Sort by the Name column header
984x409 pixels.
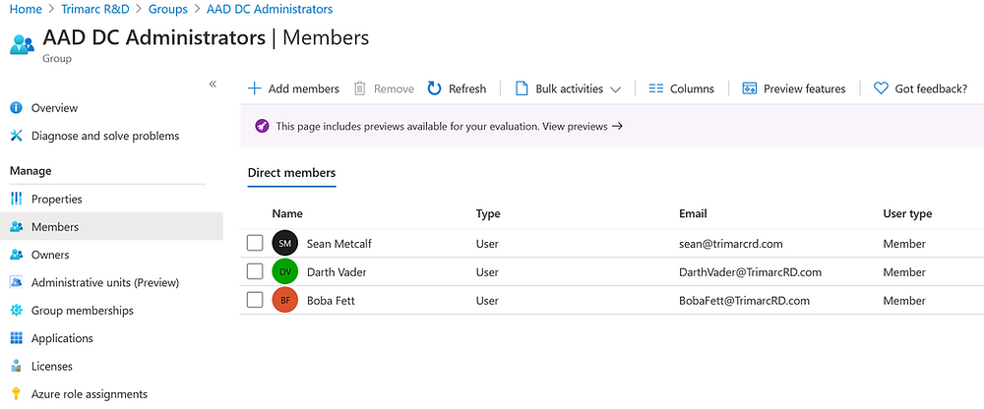(287, 214)
